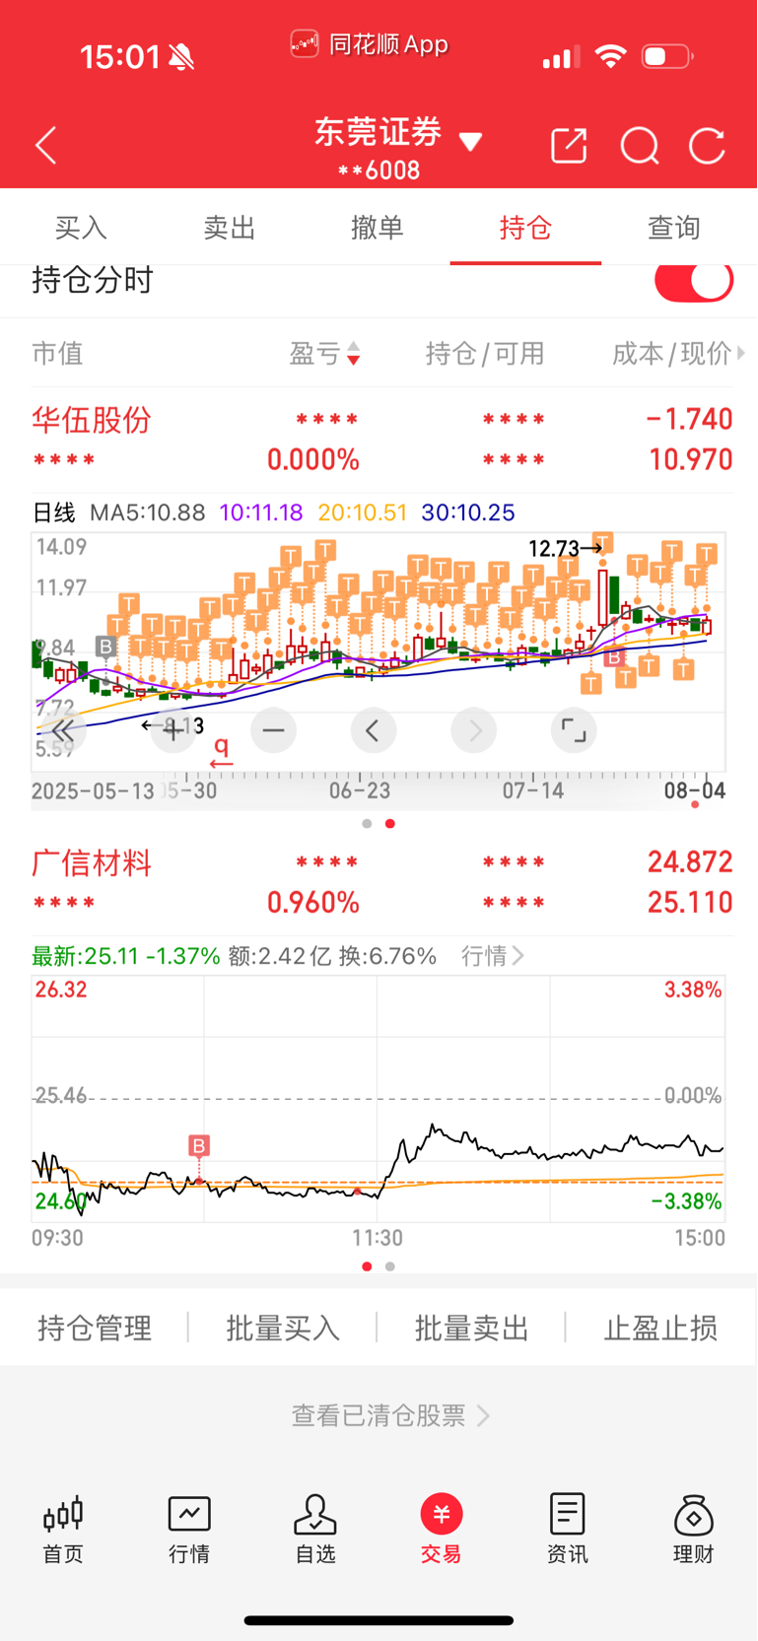Switch to the 买入 tab
Image resolution: width=758 pixels, height=1641 pixels.
(80, 228)
